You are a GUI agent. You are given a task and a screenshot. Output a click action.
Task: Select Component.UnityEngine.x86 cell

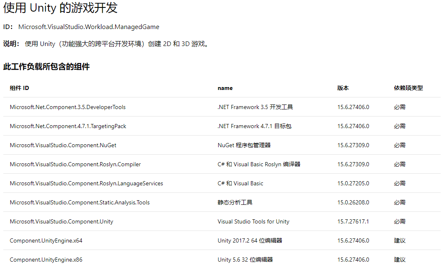click(x=46, y=260)
